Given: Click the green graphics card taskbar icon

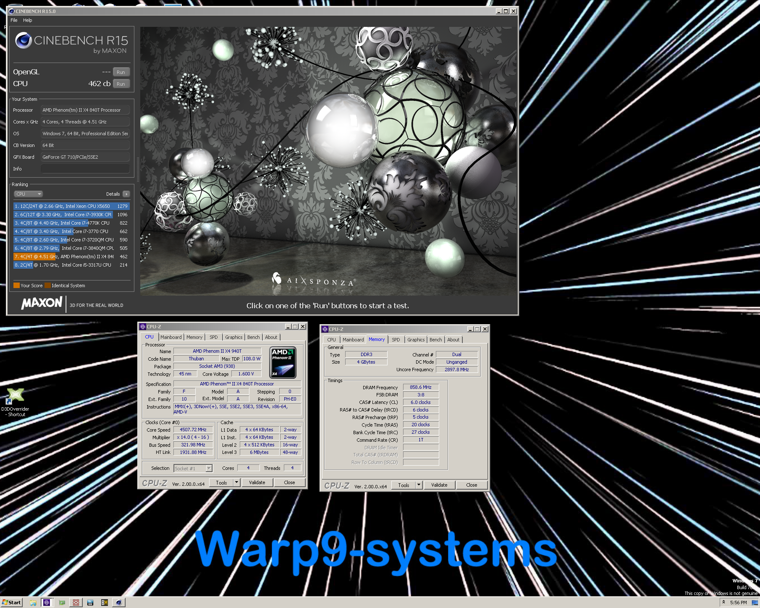Looking at the screenshot, I should pos(62,603).
